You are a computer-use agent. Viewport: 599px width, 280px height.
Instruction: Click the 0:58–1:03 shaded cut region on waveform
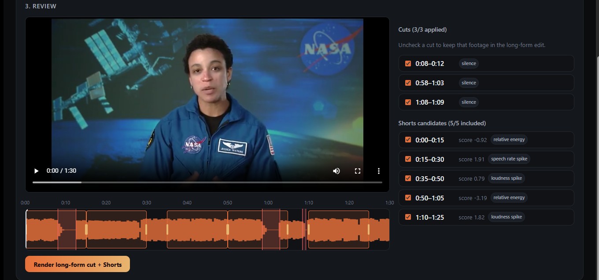271,229
